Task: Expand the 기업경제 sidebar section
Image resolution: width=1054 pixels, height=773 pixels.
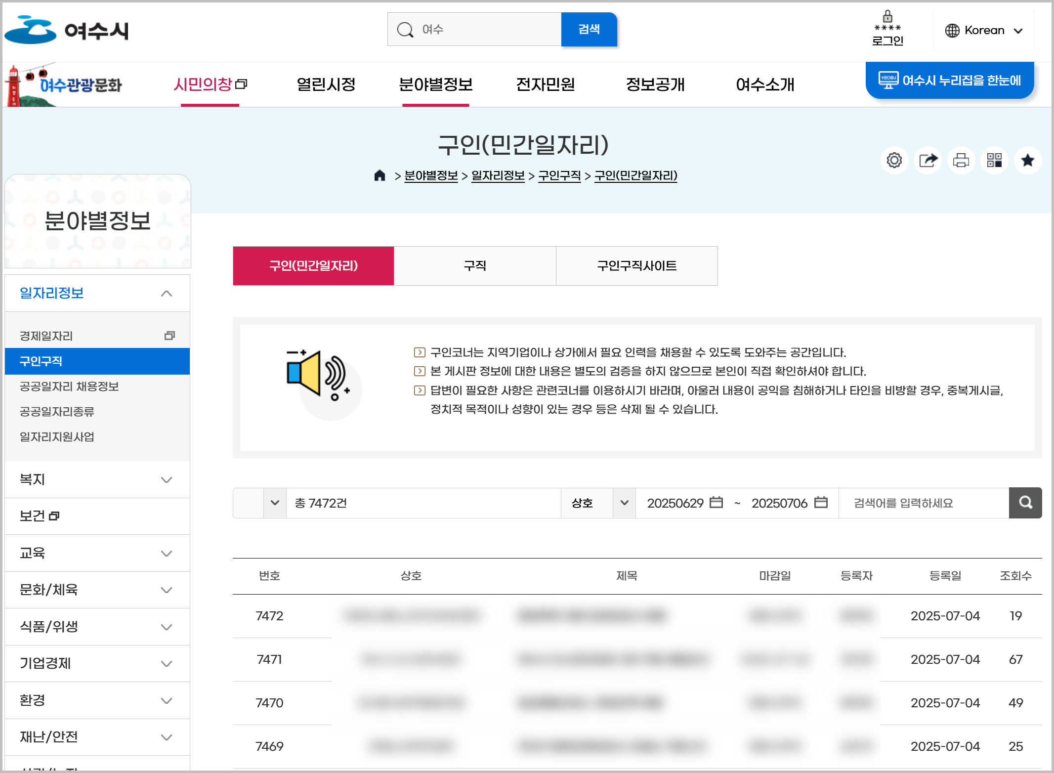Action: (x=97, y=663)
